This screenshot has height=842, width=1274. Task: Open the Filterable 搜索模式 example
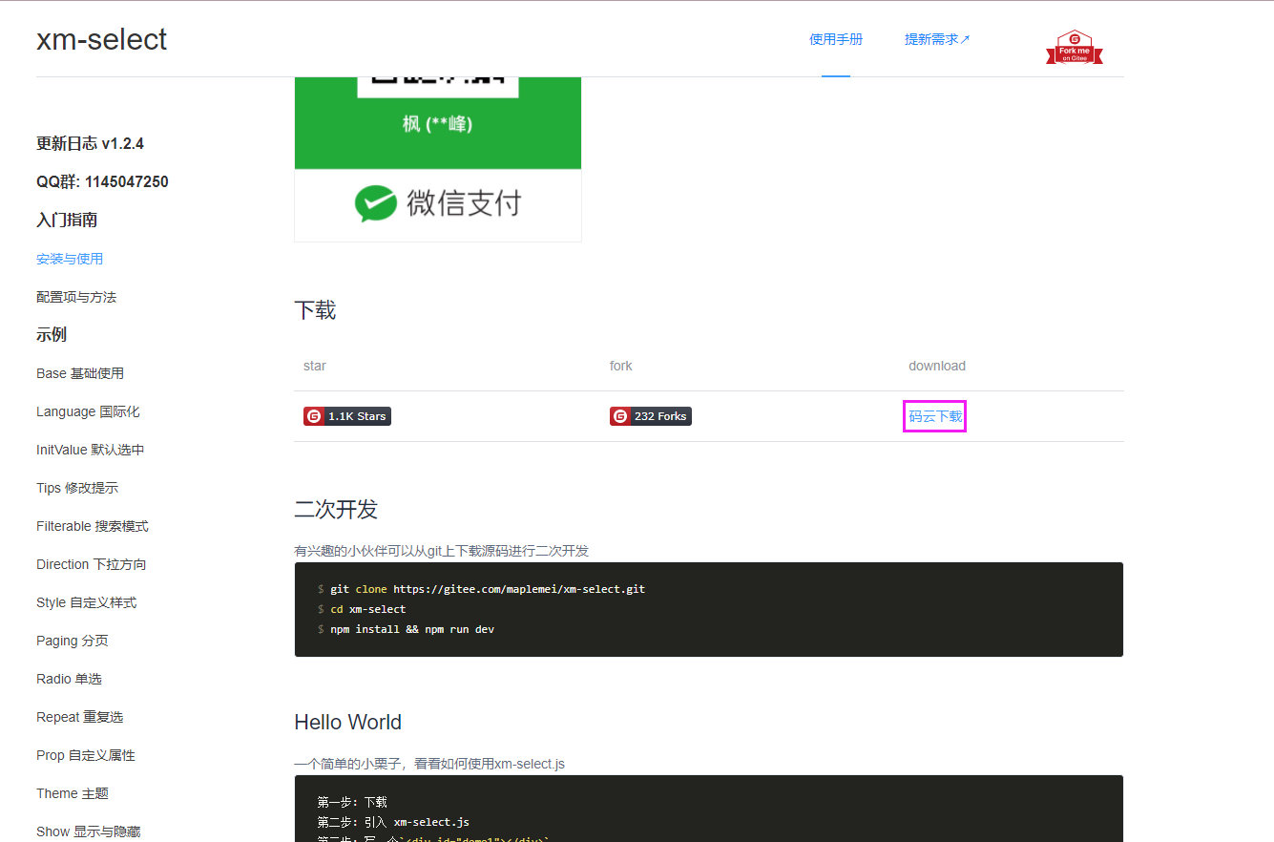[x=92, y=526]
